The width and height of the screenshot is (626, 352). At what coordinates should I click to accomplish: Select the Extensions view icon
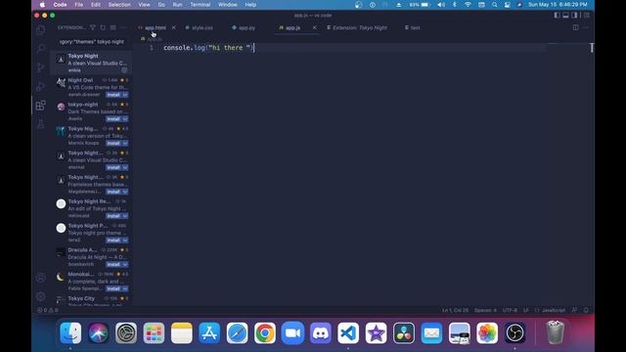click(x=41, y=106)
